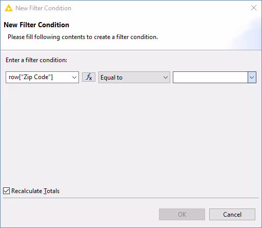Cancel the filter condition dialog
This screenshot has width=262, height=228.
[x=232, y=214]
